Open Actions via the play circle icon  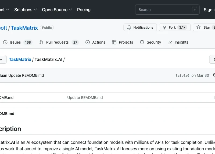[x=87, y=42]
